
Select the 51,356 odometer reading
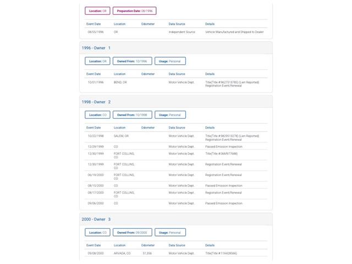pyautogui.click(x=147, y=253)
